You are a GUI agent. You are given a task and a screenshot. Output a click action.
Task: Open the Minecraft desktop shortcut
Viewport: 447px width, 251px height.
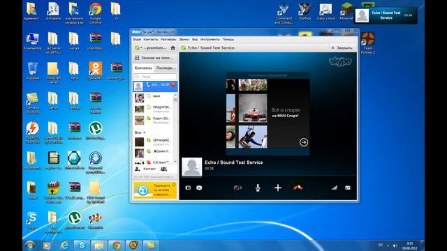click(x=346, y=11)
